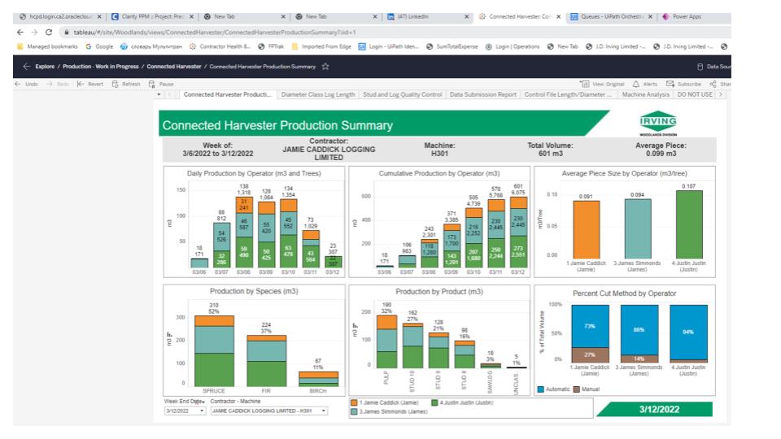Revert the view to its original state

(90, 84)
